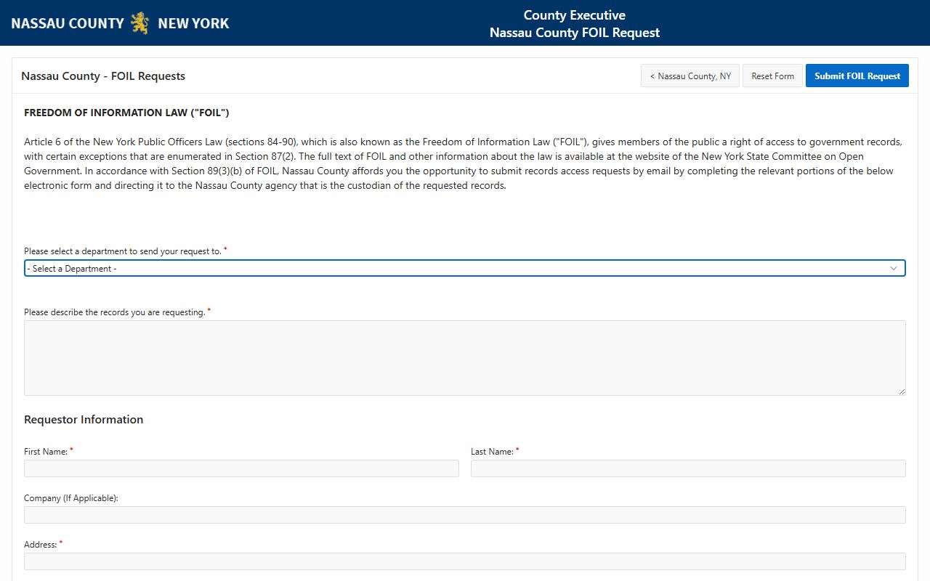Click the resize handle of description textarea
930x581 pixels.
902,391
